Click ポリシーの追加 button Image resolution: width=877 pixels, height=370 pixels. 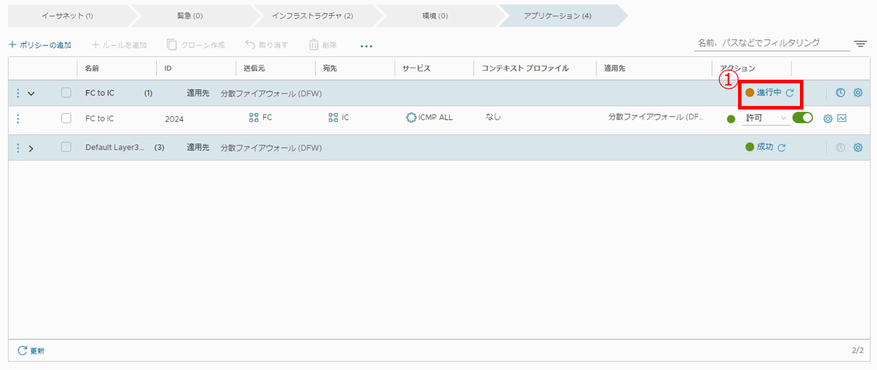click(x=40, y=45)
